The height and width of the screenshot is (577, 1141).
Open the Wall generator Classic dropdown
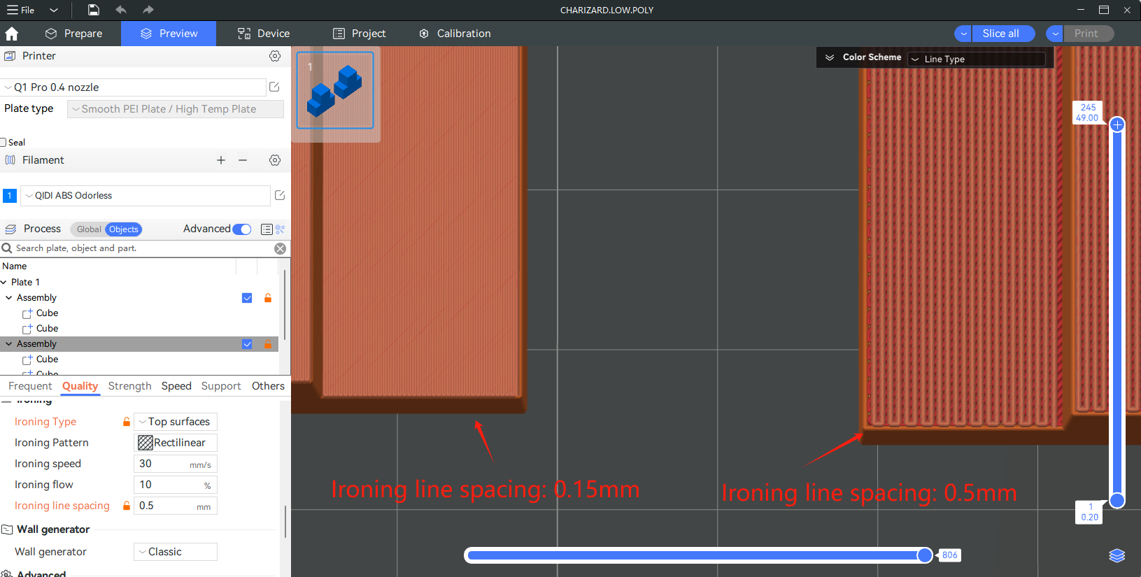pos(176,552)
